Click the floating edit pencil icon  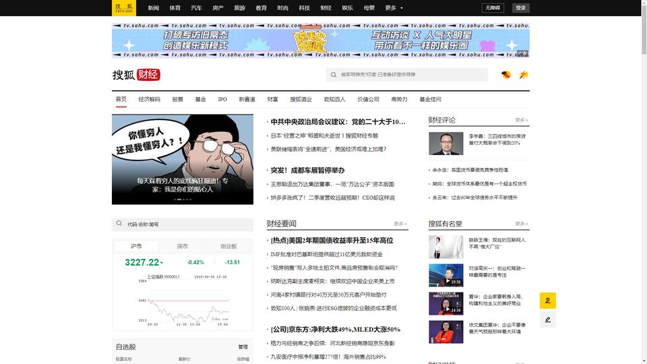(x=547, y=320)
